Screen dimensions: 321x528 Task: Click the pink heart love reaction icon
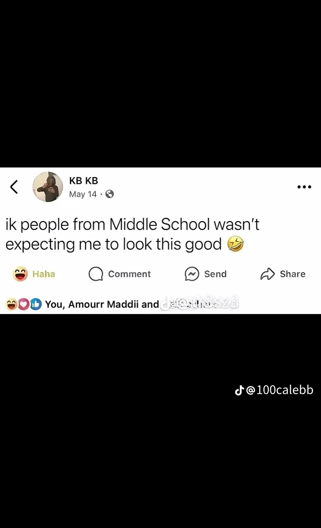24,304
